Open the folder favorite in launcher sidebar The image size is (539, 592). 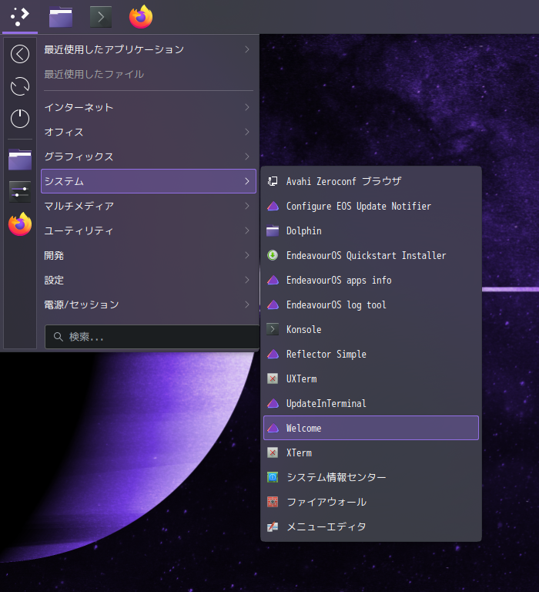pyautogui.click(x=20, y=160)
